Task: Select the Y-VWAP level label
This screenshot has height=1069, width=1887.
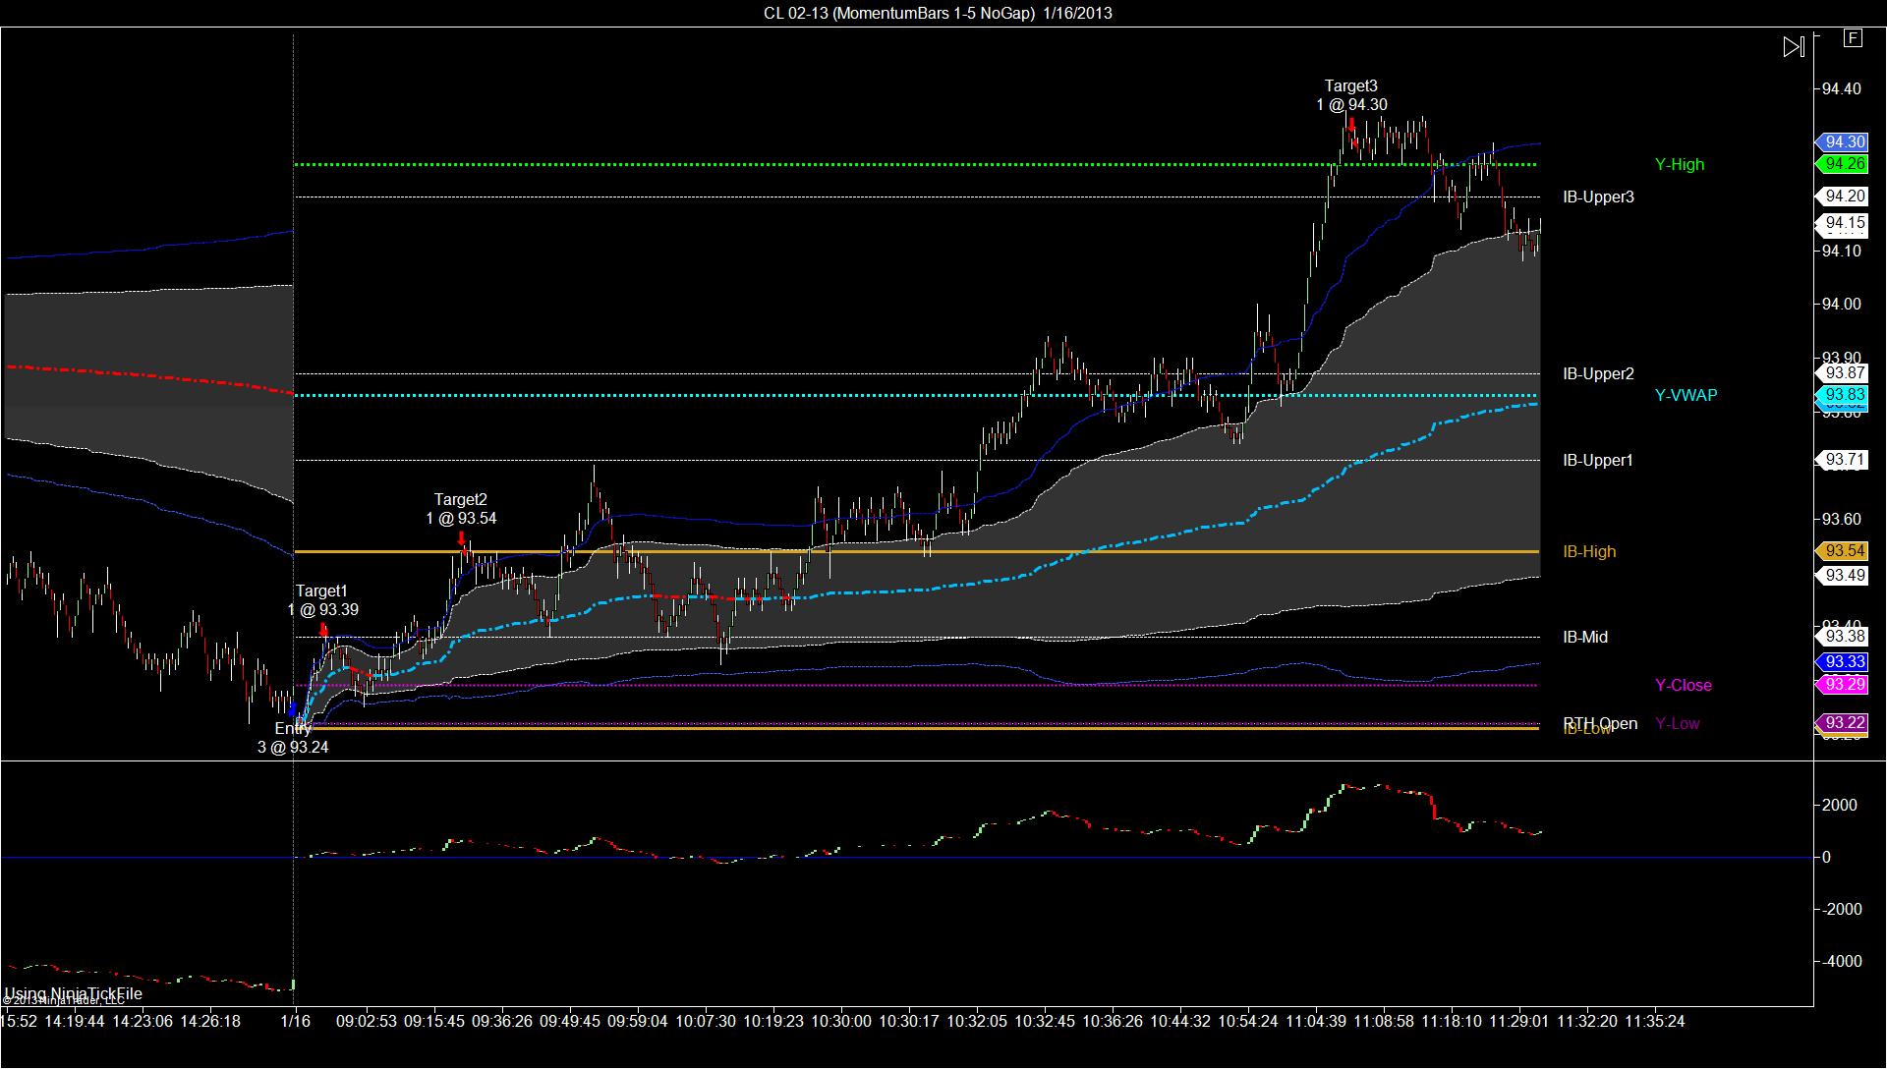Action: point(1686,395)
